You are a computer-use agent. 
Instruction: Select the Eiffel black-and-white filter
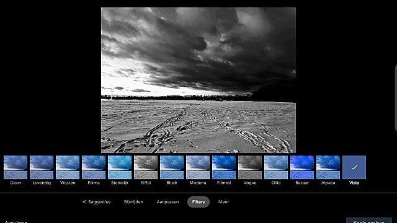pos(146,167)
